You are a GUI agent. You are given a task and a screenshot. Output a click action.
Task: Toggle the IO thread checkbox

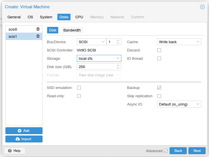point(159,58)
